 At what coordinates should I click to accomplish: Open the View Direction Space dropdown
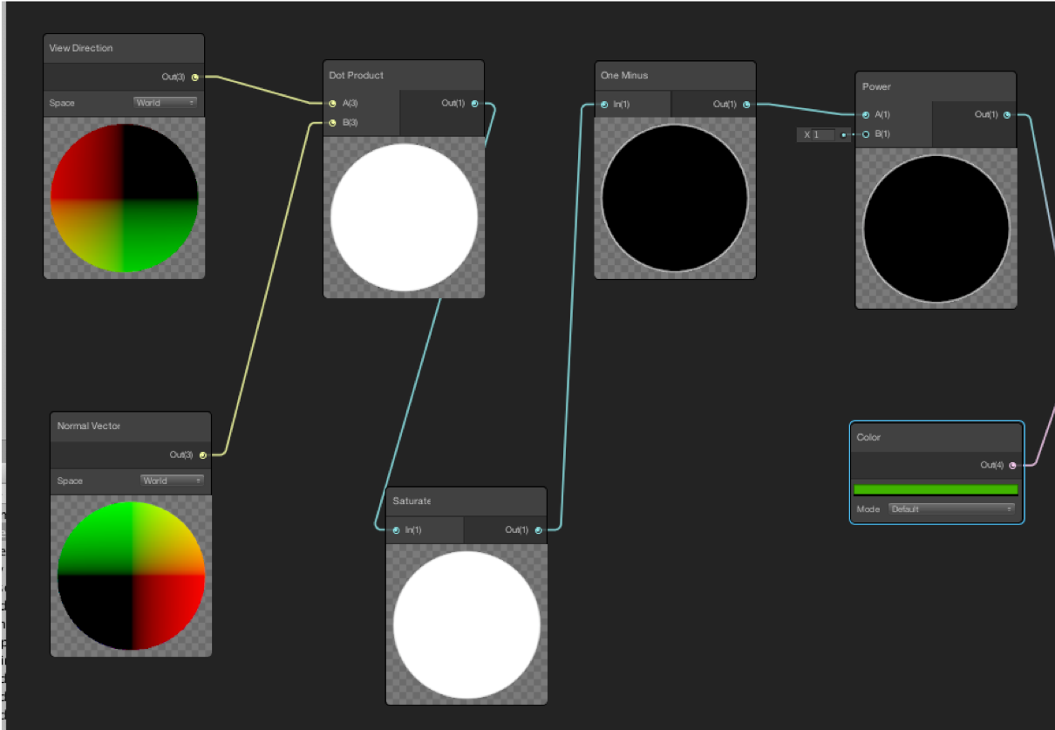pyautogui.click(x=166, y=103)
